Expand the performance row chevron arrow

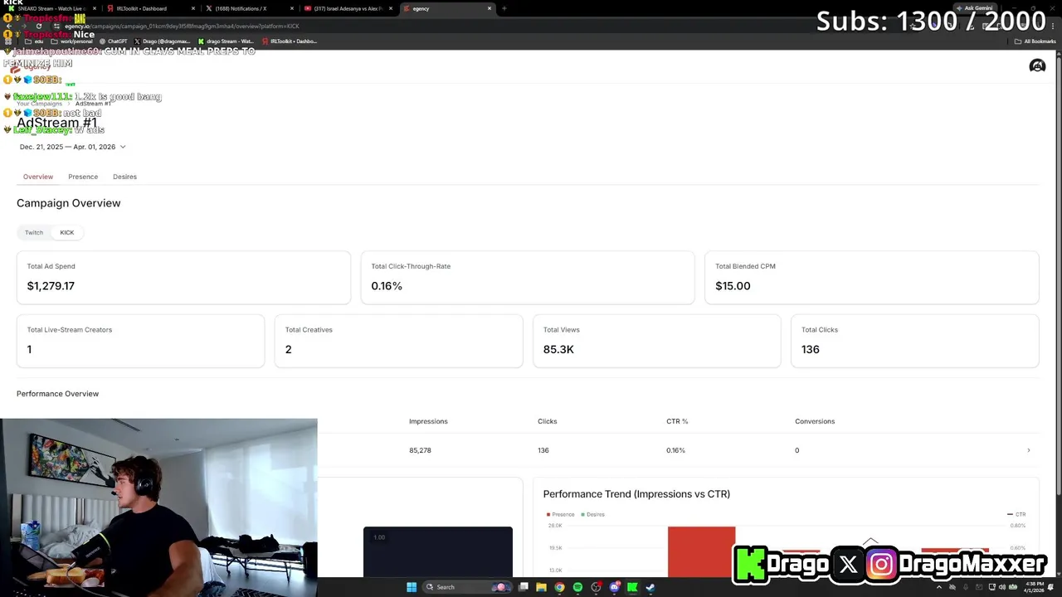tap(1029, 450)
